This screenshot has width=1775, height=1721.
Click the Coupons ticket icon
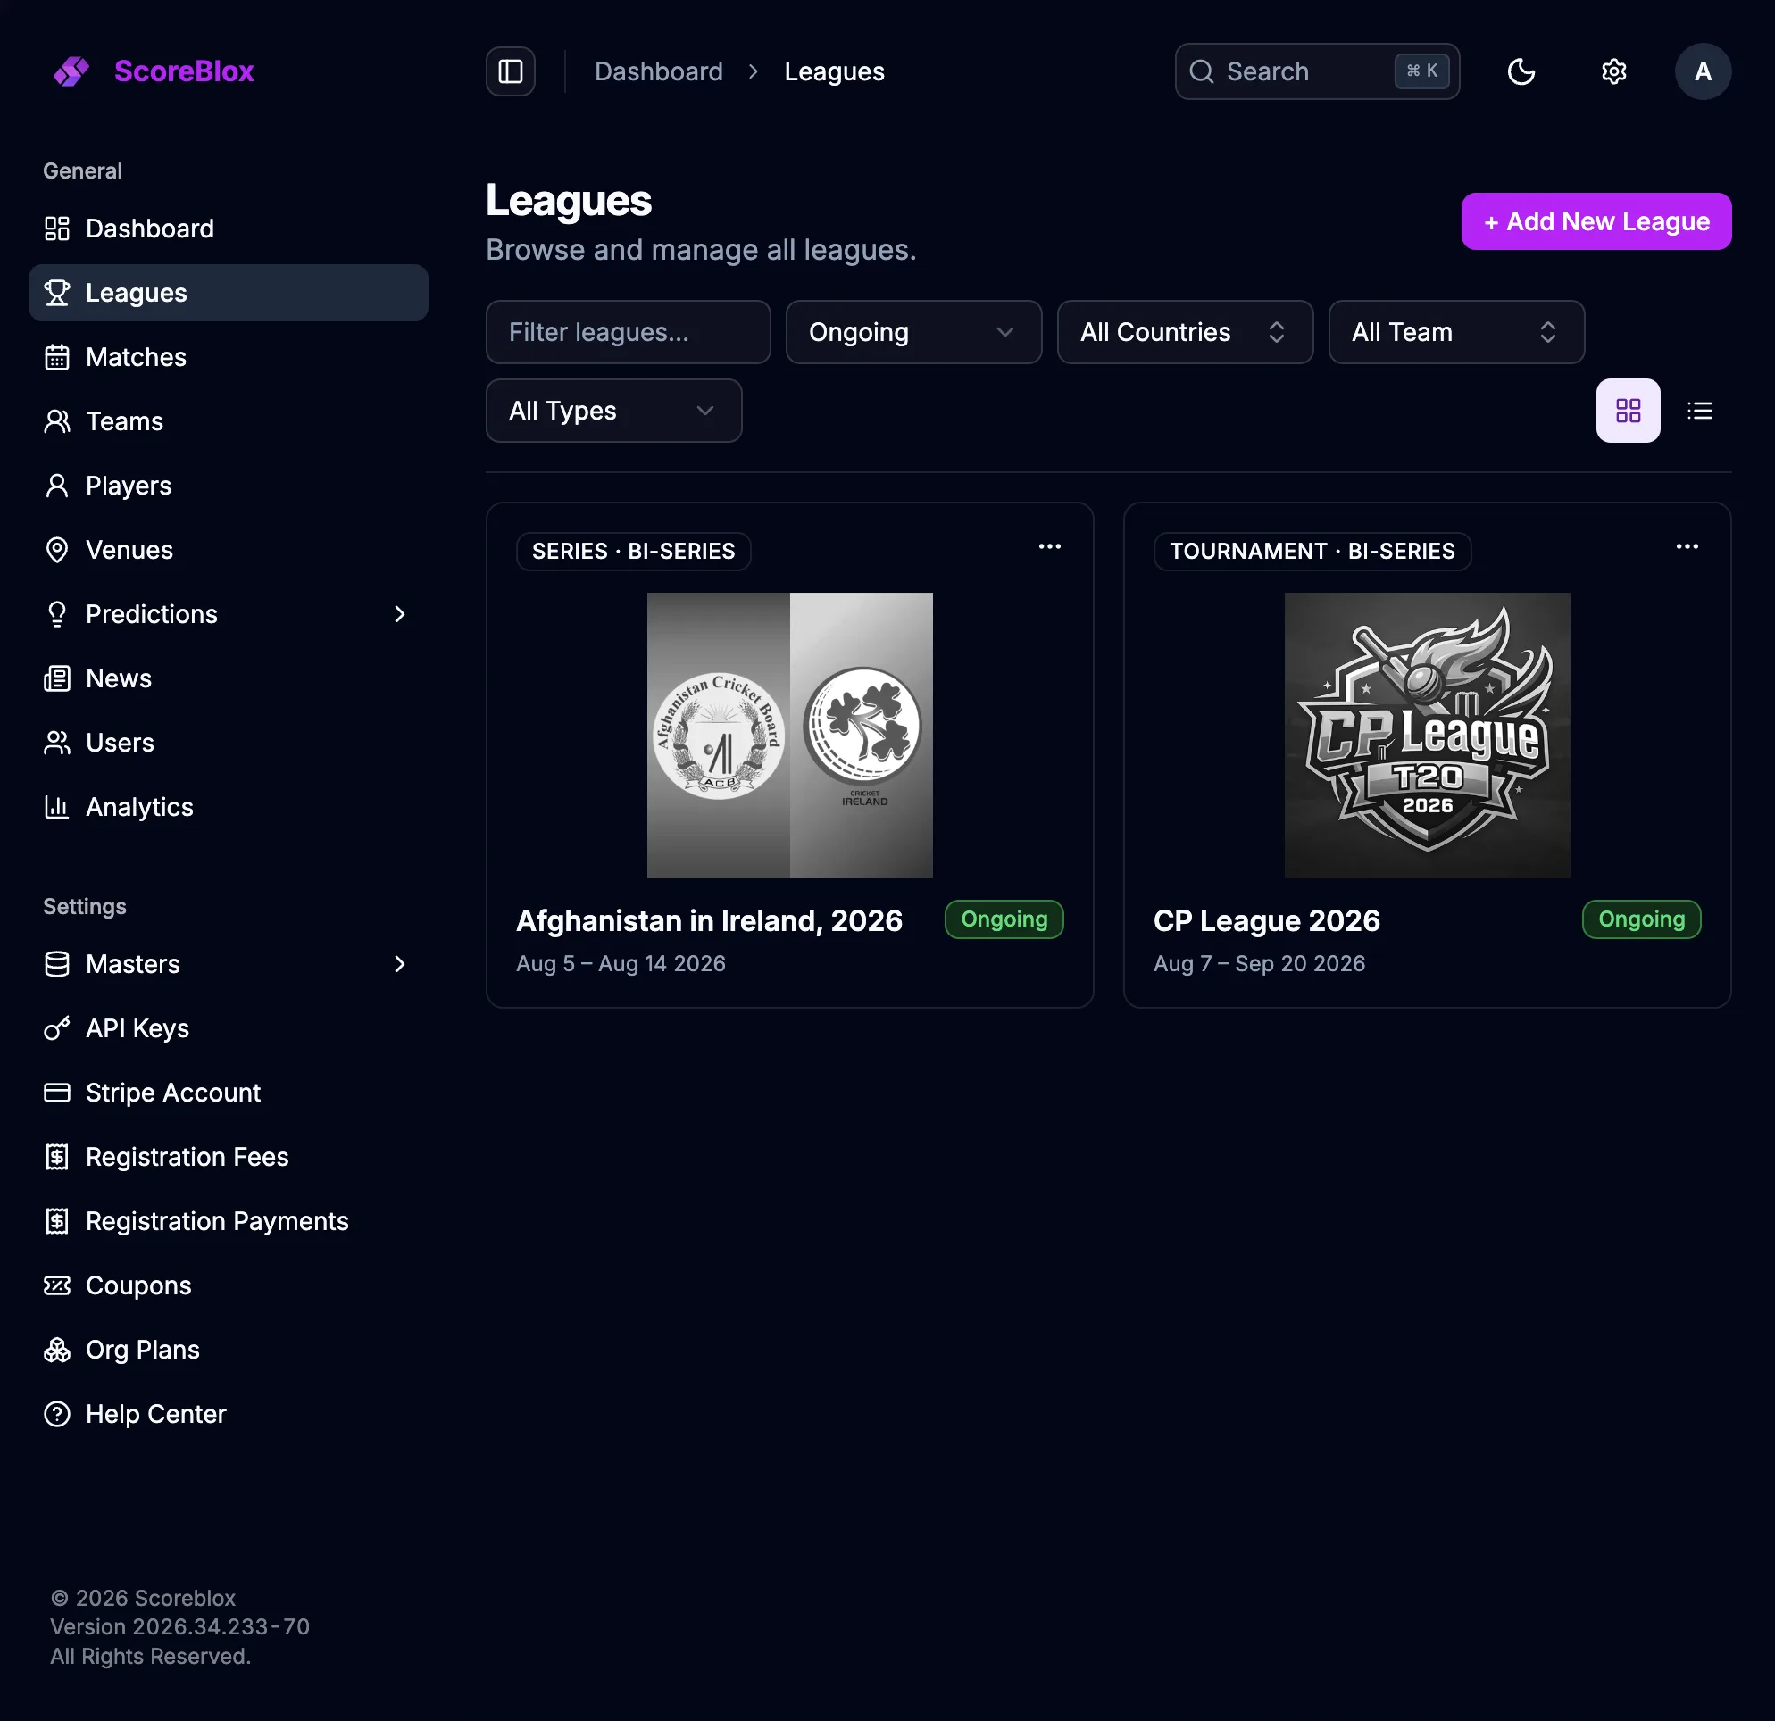click(57, 1285)
